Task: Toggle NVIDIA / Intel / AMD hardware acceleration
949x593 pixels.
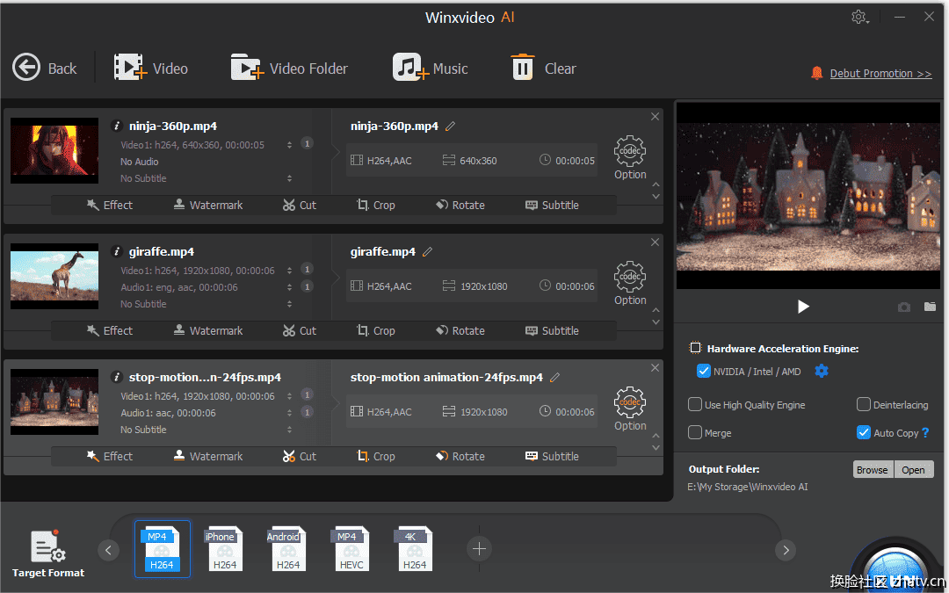Action: point(703,371)
